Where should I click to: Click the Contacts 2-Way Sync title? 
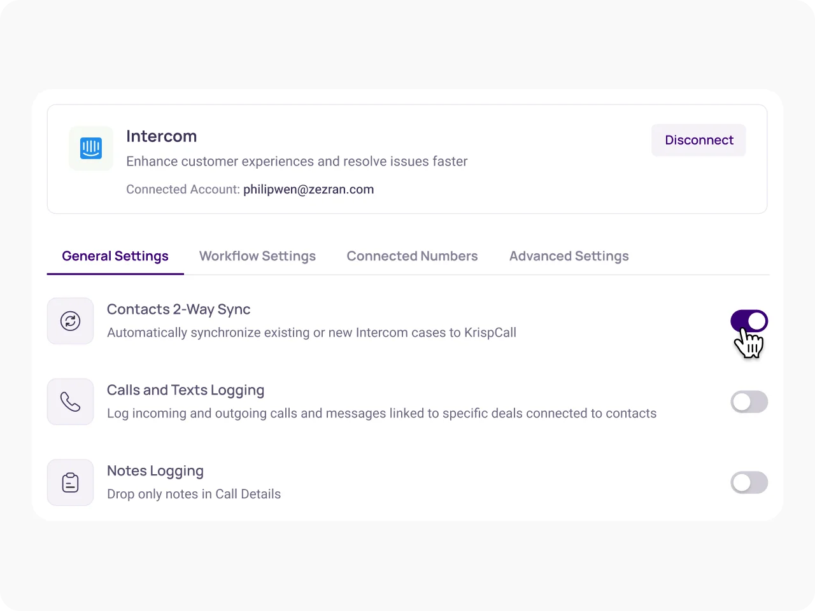[179, 309]
